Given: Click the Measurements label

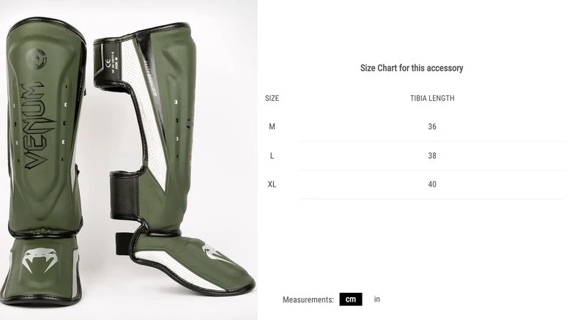Looking at the screenshot, I should (308, 299).
